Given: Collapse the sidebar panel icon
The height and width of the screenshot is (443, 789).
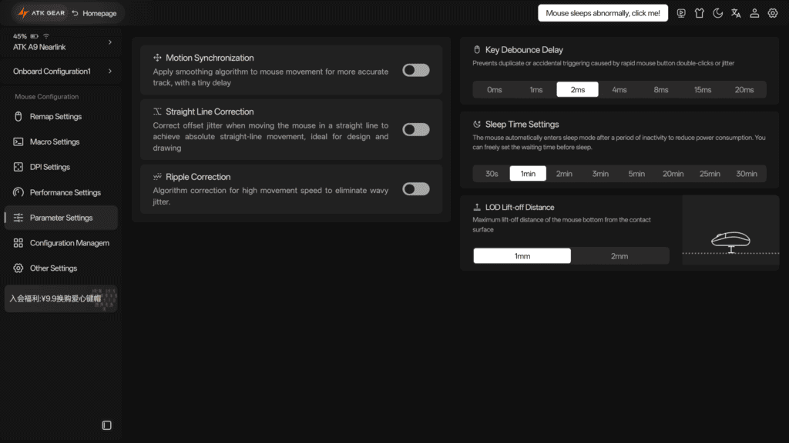Looking at the screenshot, I should tap(106, 425).
